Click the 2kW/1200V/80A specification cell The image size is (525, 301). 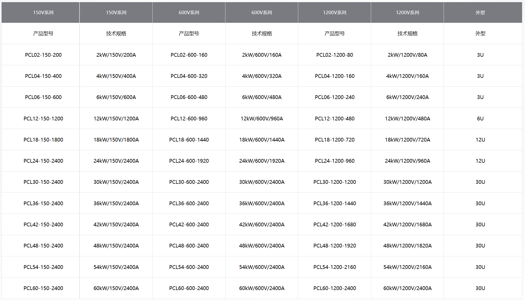point(407,55)
